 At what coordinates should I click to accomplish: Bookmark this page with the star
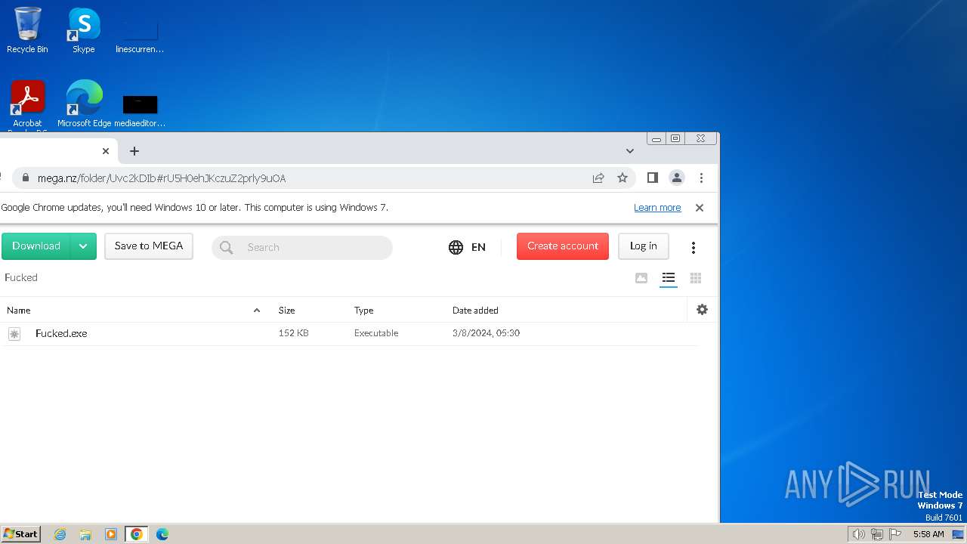623,178
